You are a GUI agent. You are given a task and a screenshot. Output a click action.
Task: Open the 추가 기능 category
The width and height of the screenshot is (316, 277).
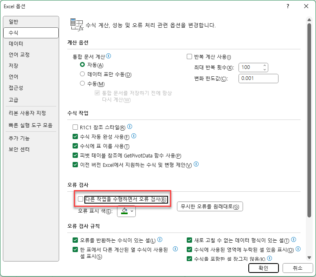pyautogui.click(x=31, y=138)
